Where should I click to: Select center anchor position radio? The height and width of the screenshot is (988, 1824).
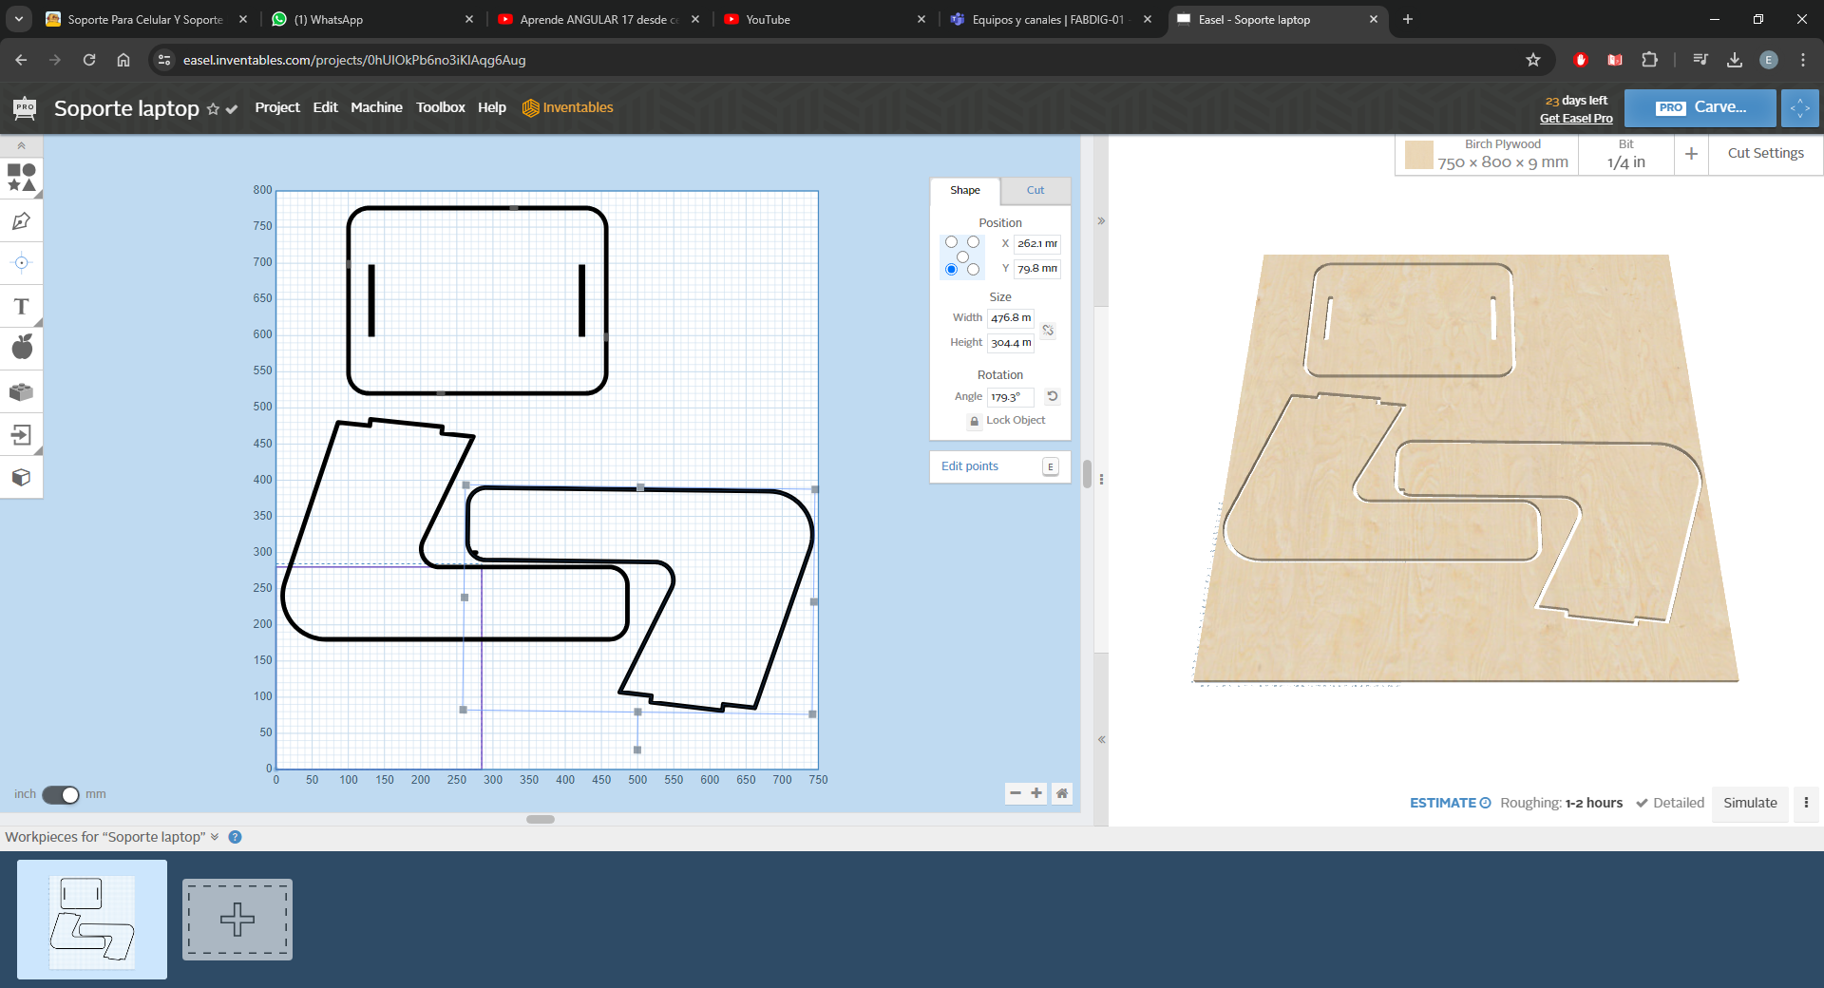[x=962, y=256]
